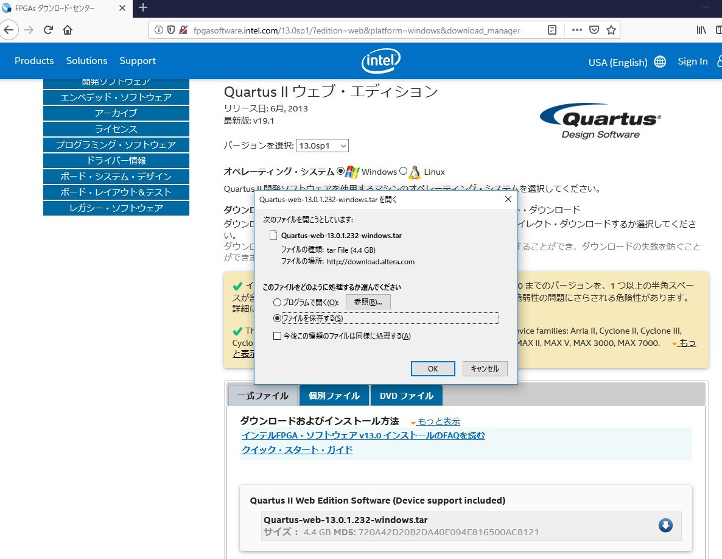The width and height of the screenshot is (722, 559).
Task: Open ボード・システム・デザイン sidebar item
Action: pos(116,177)
